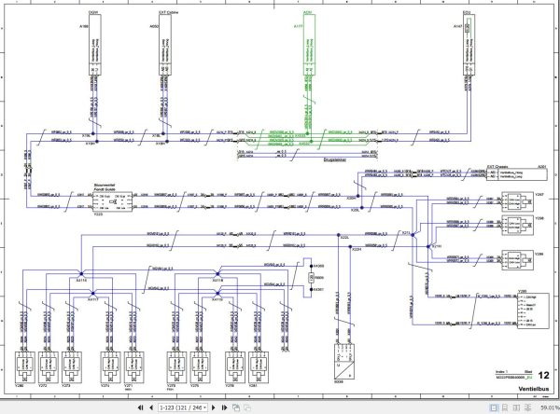Click the Ventielbus sheet title
This screenshot has height=414, width=560.
[534, 389]
